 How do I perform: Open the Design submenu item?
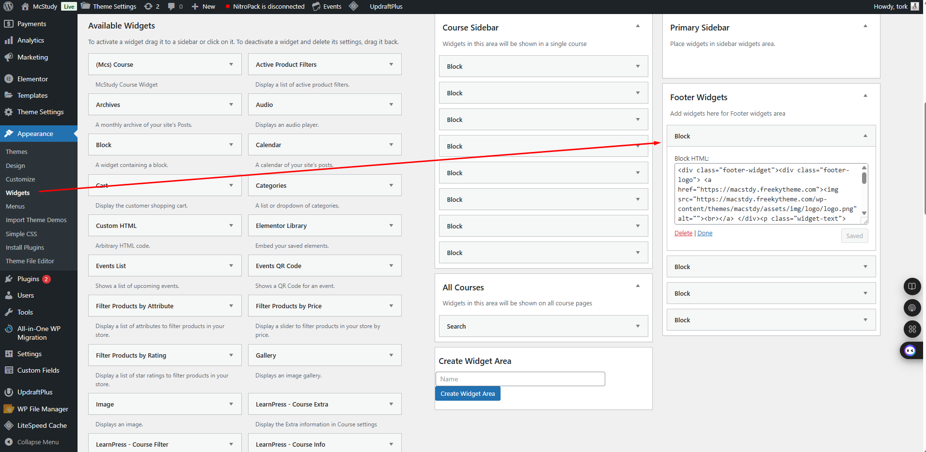16,166
